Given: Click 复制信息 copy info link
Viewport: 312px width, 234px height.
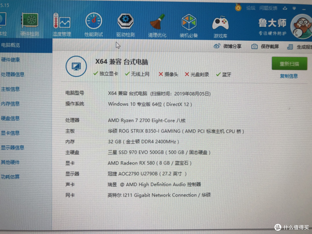Looking at the screenshot, I should (289, 76).
